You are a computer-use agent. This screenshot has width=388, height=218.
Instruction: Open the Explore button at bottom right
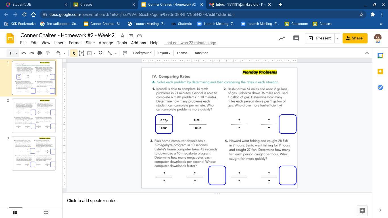362,210
